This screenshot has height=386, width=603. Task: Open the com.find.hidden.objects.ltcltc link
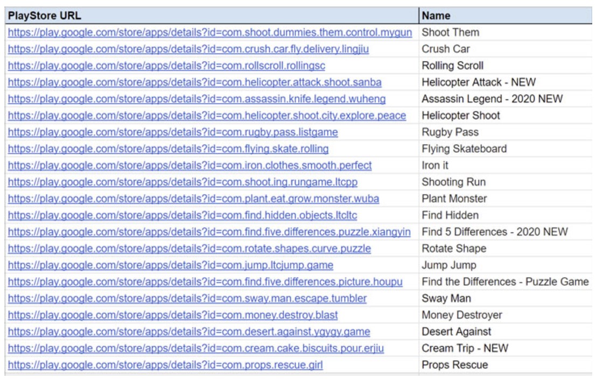pyautogui.click(x=183, y=216)
